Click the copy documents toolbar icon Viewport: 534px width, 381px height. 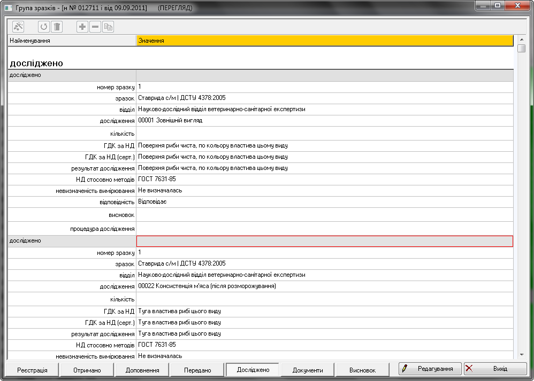pyautogui.click(x=108, y=27)
